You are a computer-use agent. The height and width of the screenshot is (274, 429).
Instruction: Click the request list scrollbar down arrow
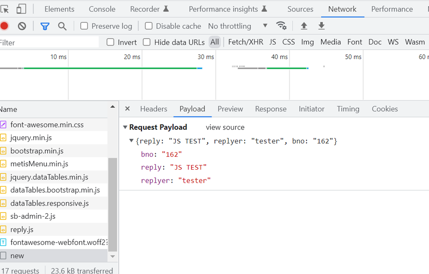pos(113,256)
